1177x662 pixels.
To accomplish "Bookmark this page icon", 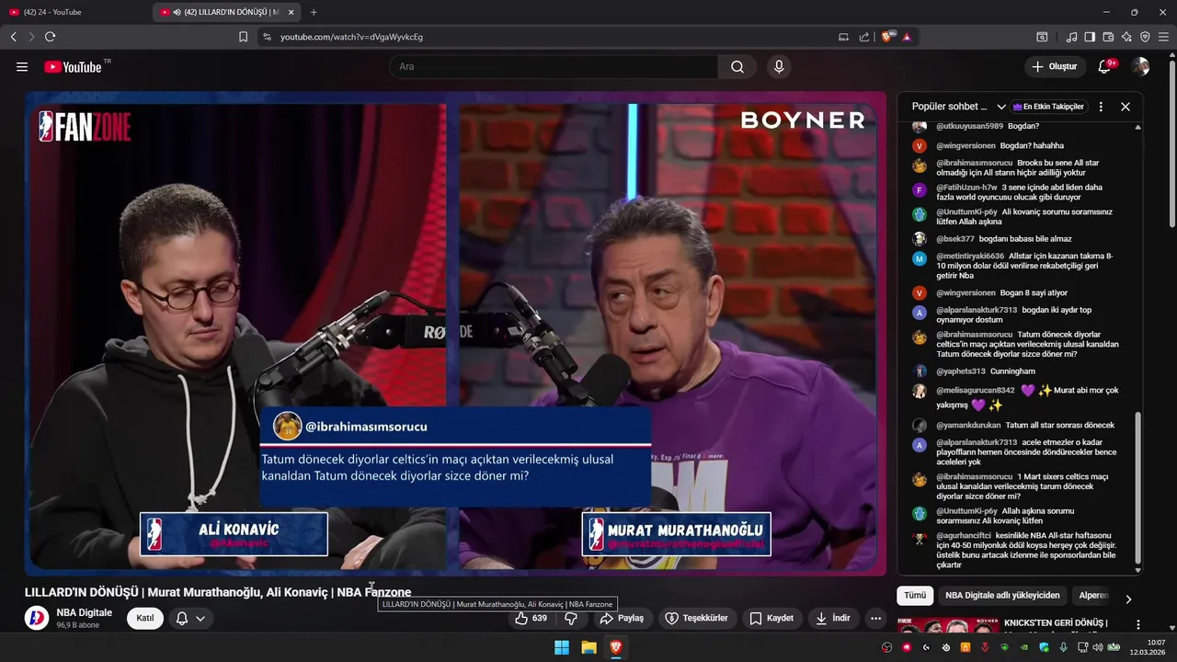I will [243, 37].
